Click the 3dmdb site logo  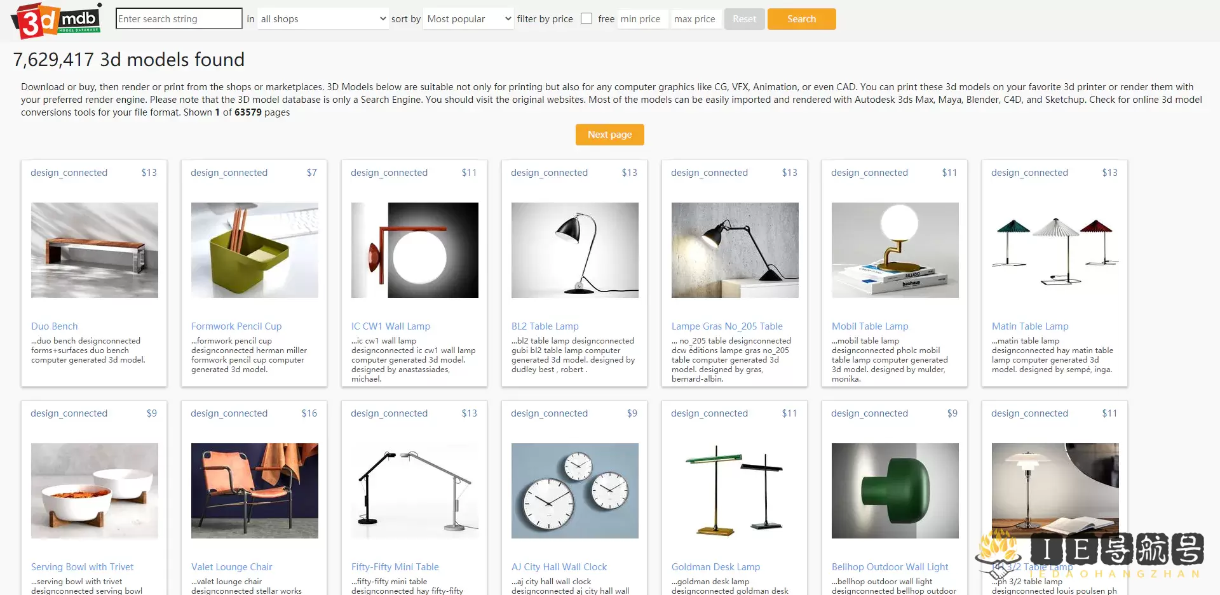tap(56, 21)
